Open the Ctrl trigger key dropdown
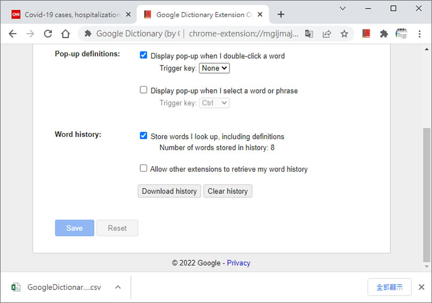The width and height of the screenshot is (432, 303). (214, 103)
